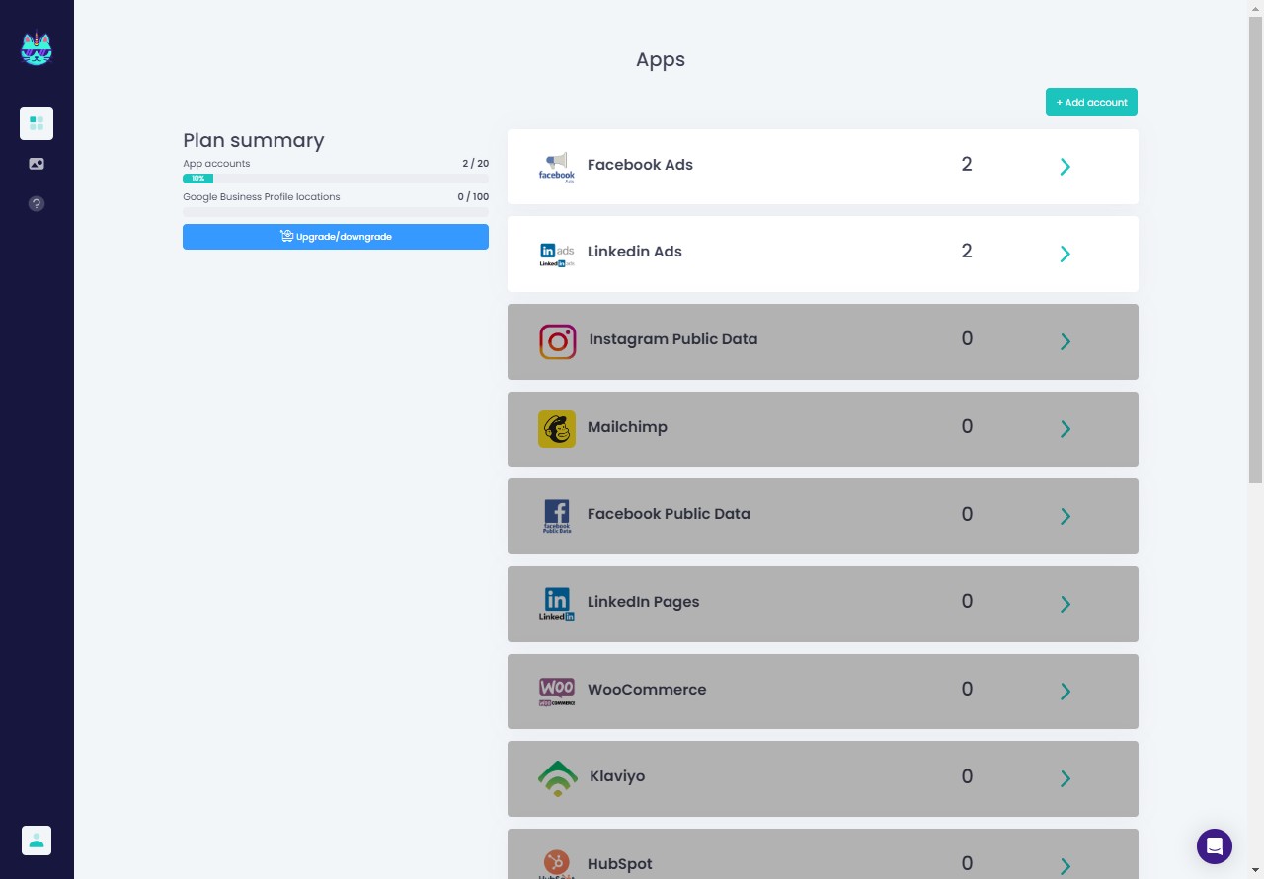The height and width of the screenshot is (879, 1264).
Task: Expand the LinkedIn Pages chevron
Action: pos(1066,604)
